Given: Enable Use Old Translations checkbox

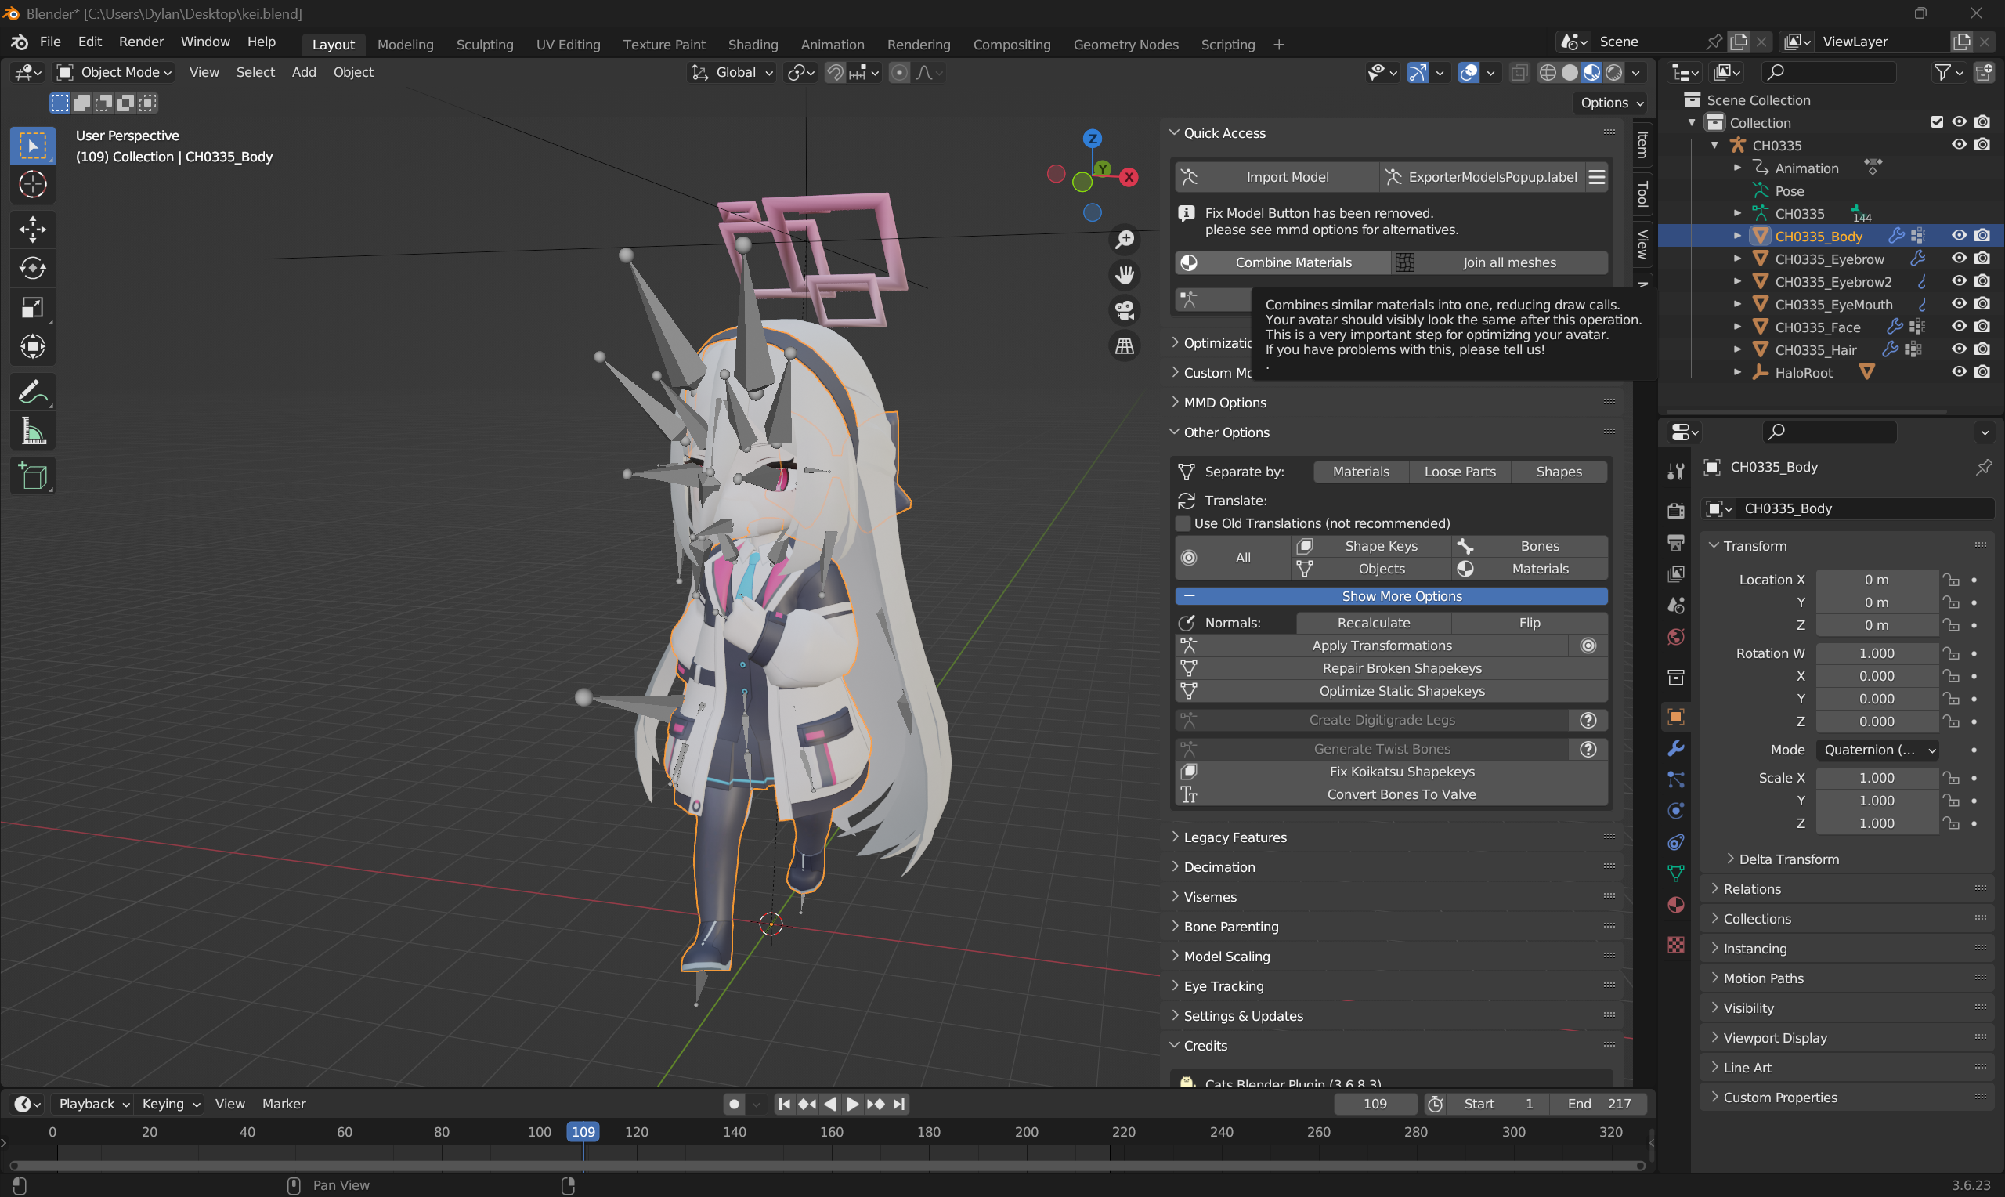Looking at the screenshot, I should 1183,523.
